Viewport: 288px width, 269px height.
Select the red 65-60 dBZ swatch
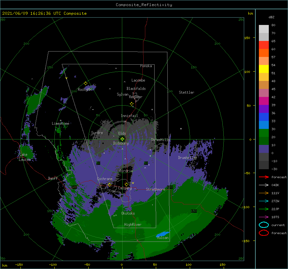point(264,45)
